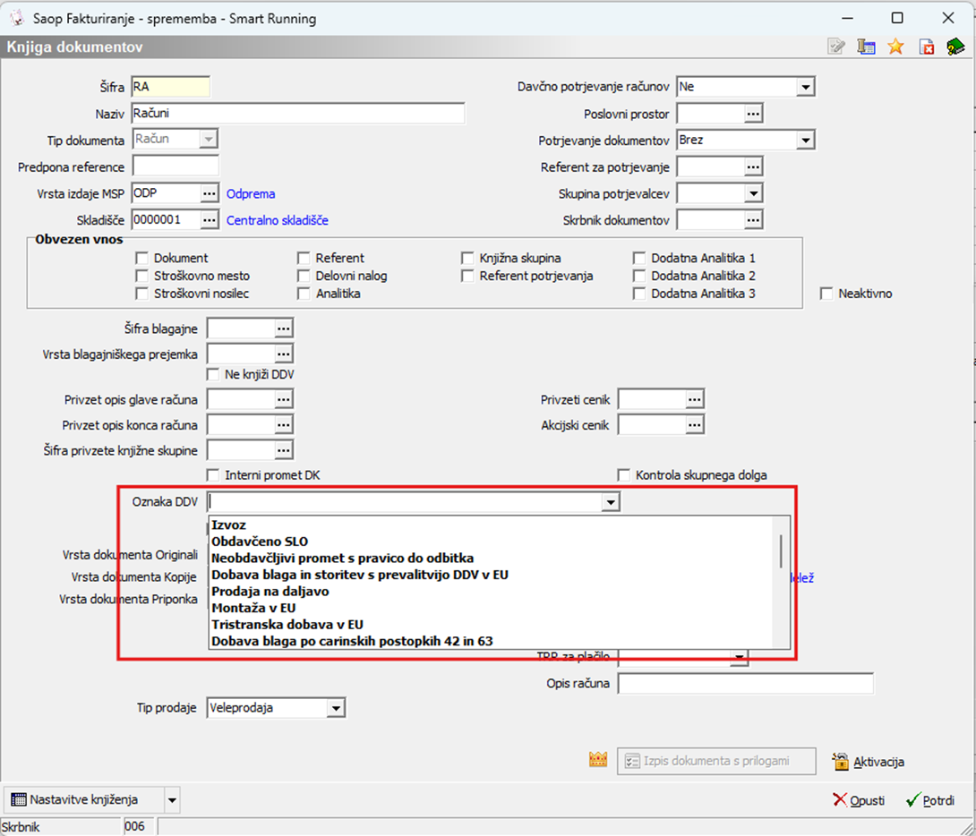The image size is (976, 836).
Task: Open the Centralno skladišče link
Action: (x=277, y=220)
